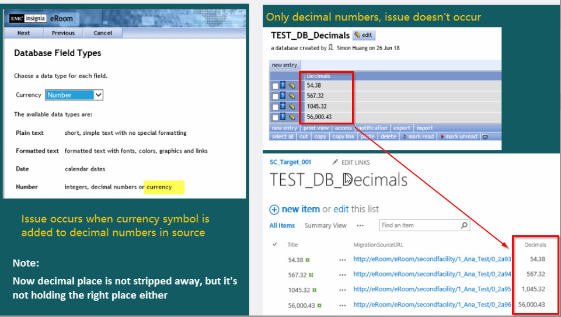Click copy link in eRoom toolbar

pyautogui.click(x=343, y=137)
